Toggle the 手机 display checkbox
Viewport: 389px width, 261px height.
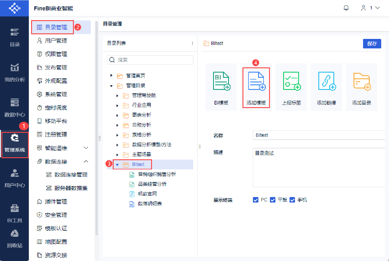click(x=292, y=200)
